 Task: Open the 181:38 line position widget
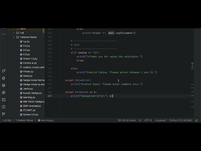pos(127,120)
